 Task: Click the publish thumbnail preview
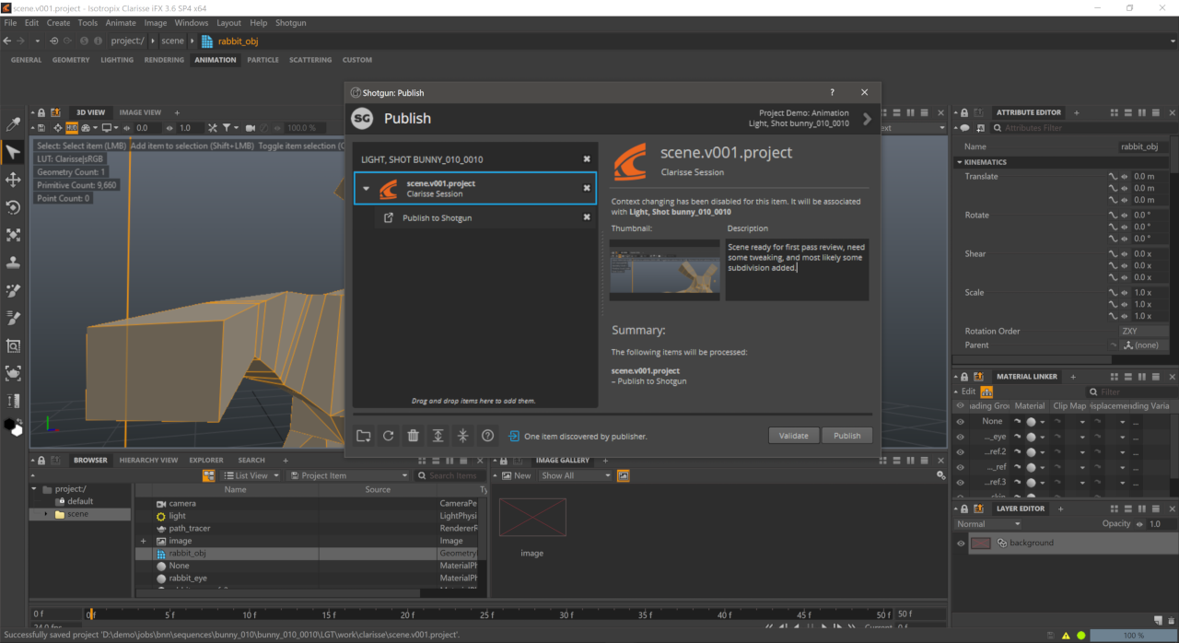point(665,270)
